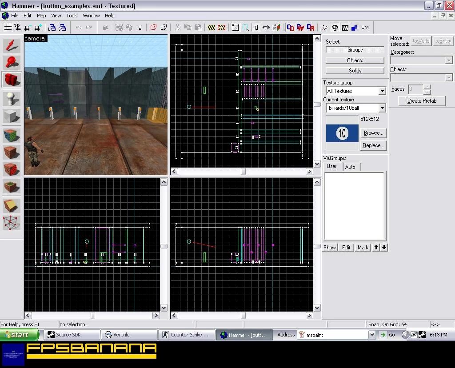Click the Replace... texture button
455x368 pixels.
(x=373, y=145)
